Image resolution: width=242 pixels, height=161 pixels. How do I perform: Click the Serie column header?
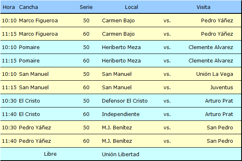pos(86,7)
